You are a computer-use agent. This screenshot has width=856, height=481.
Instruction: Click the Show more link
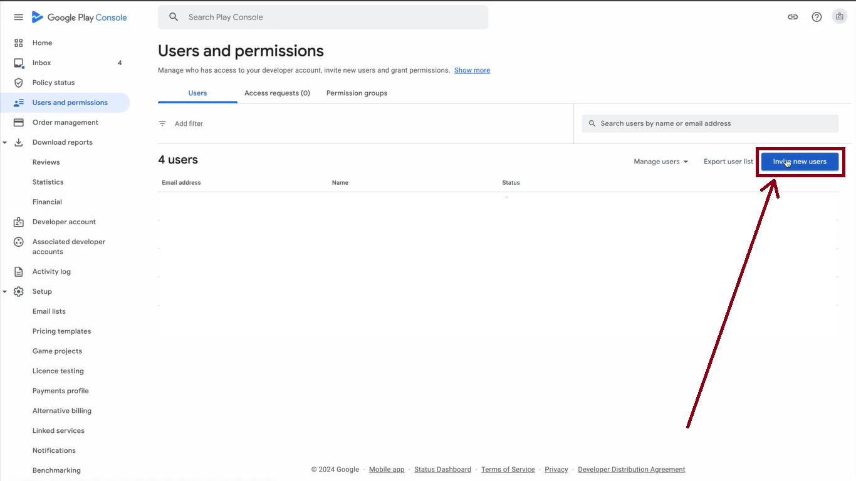click(472, 71)
